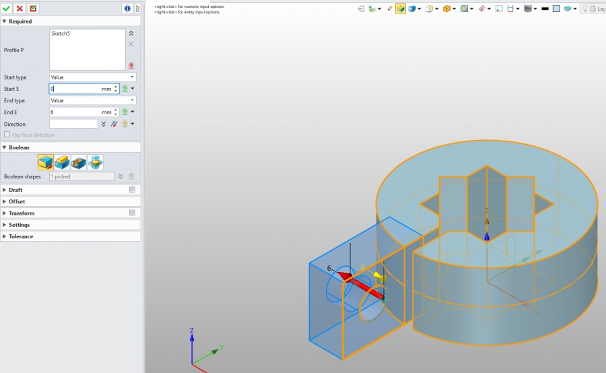
Task: Select the Base boolean option
Action: pos(46,162)
